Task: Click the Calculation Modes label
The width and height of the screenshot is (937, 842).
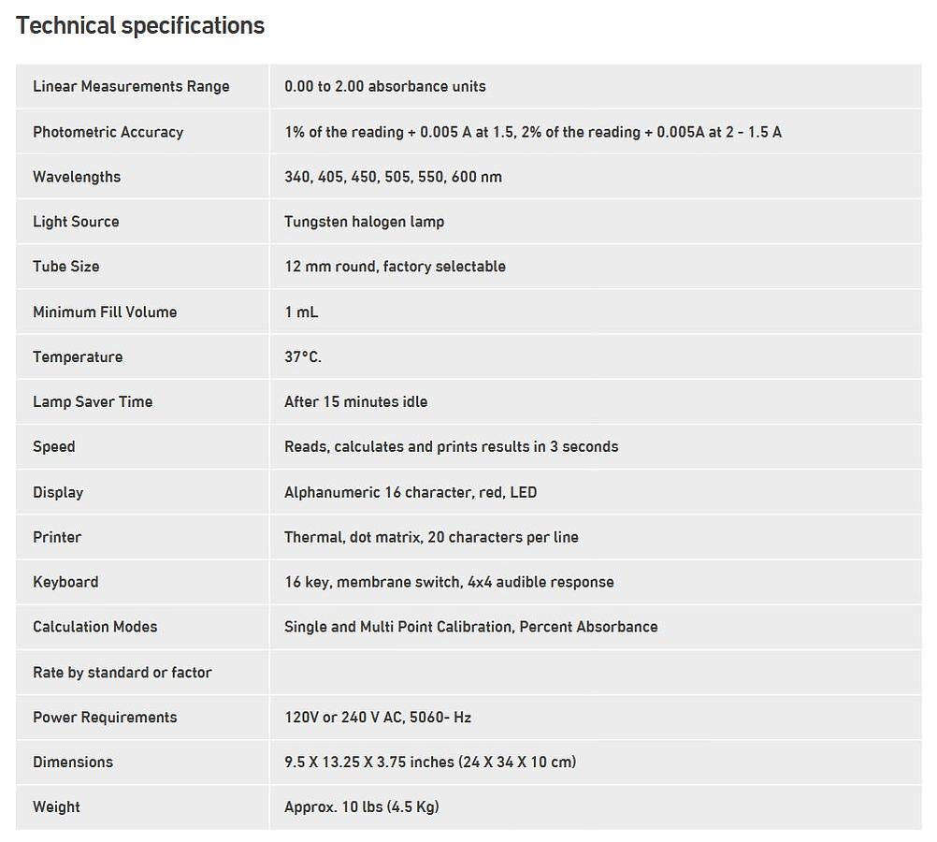Action: point(94,627)
